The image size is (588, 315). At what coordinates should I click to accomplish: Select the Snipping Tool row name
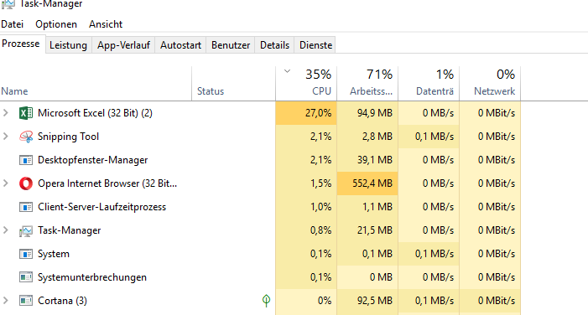pos(68,137)
